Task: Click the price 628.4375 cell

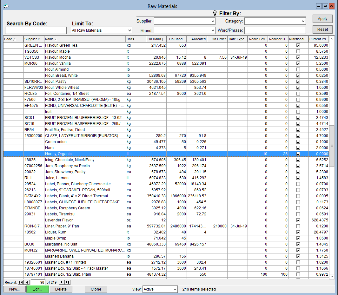Action: pyautogui.click(x=319, y=220)
